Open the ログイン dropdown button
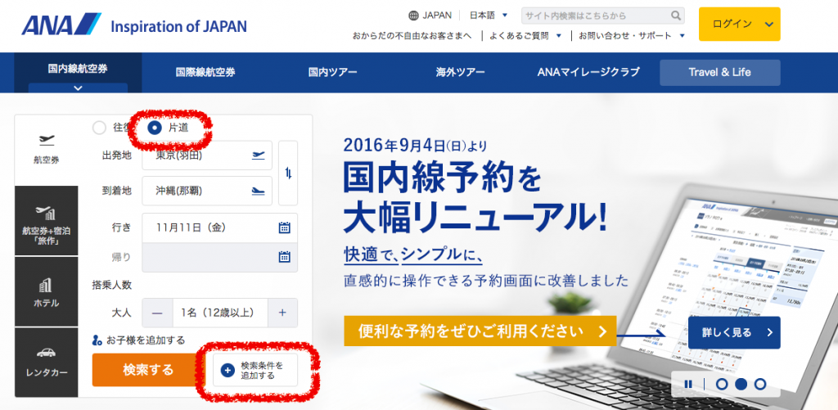The image size is (838, 410). (x=739, y=24)
